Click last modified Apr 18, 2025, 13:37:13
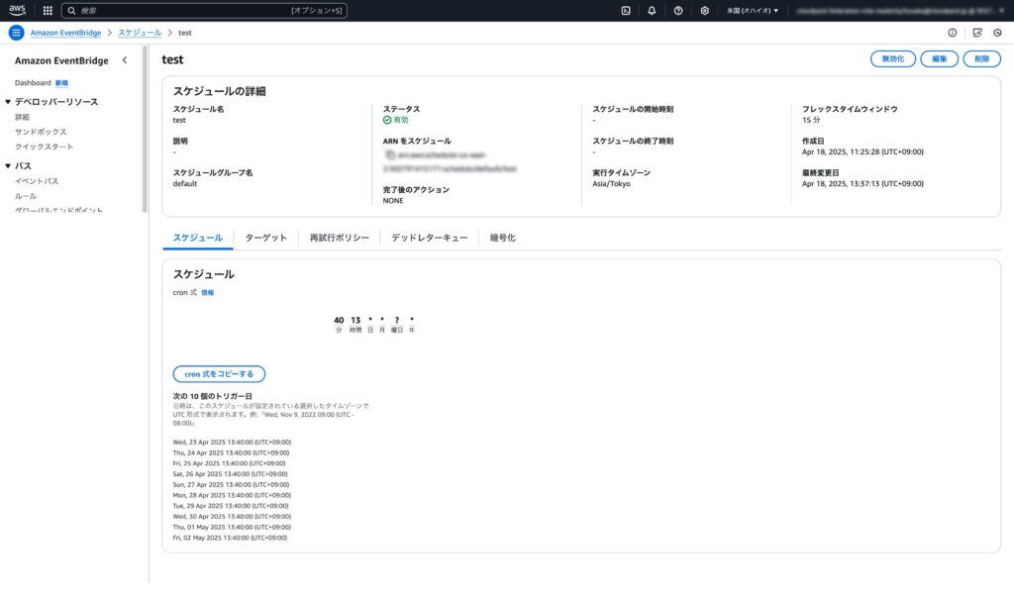1014x598 pixels. tap(862, 183)
